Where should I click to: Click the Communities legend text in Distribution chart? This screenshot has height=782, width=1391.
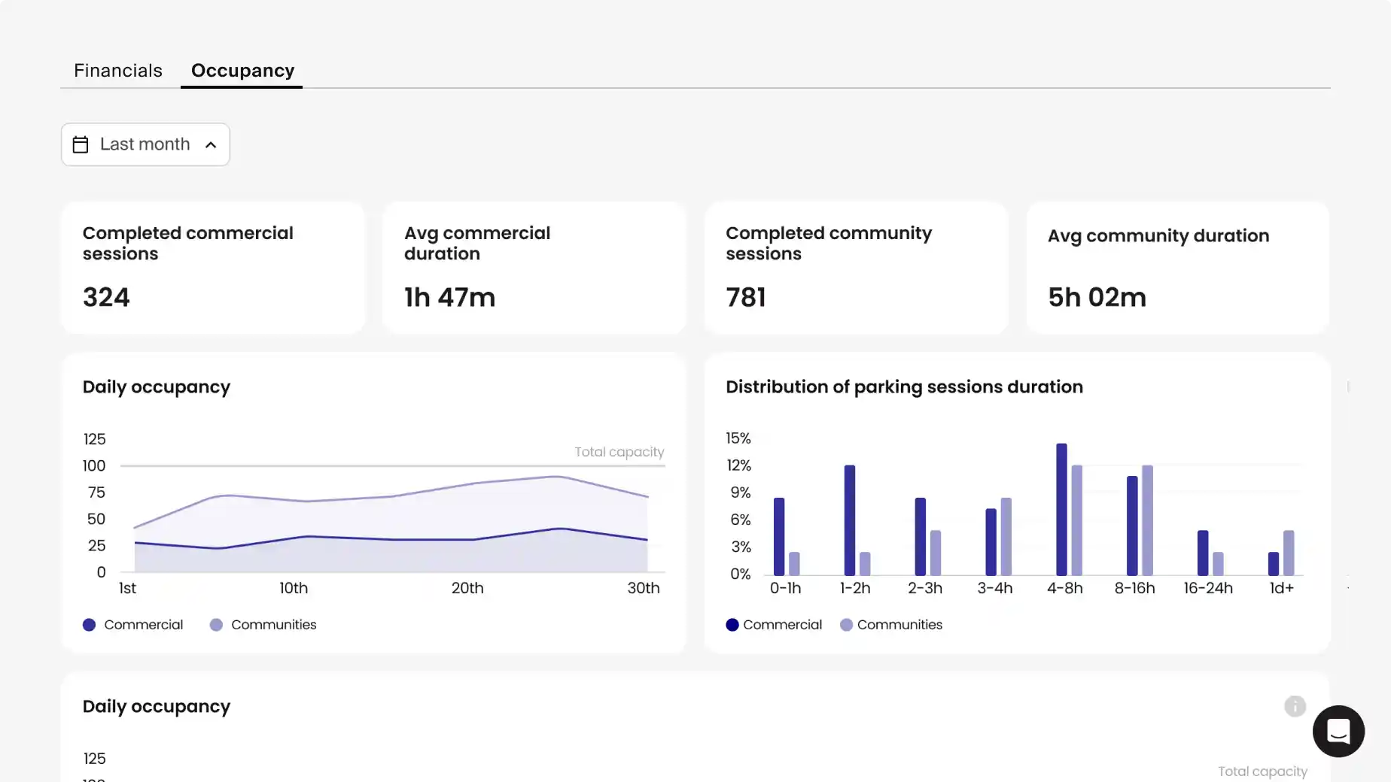point(899,625)
